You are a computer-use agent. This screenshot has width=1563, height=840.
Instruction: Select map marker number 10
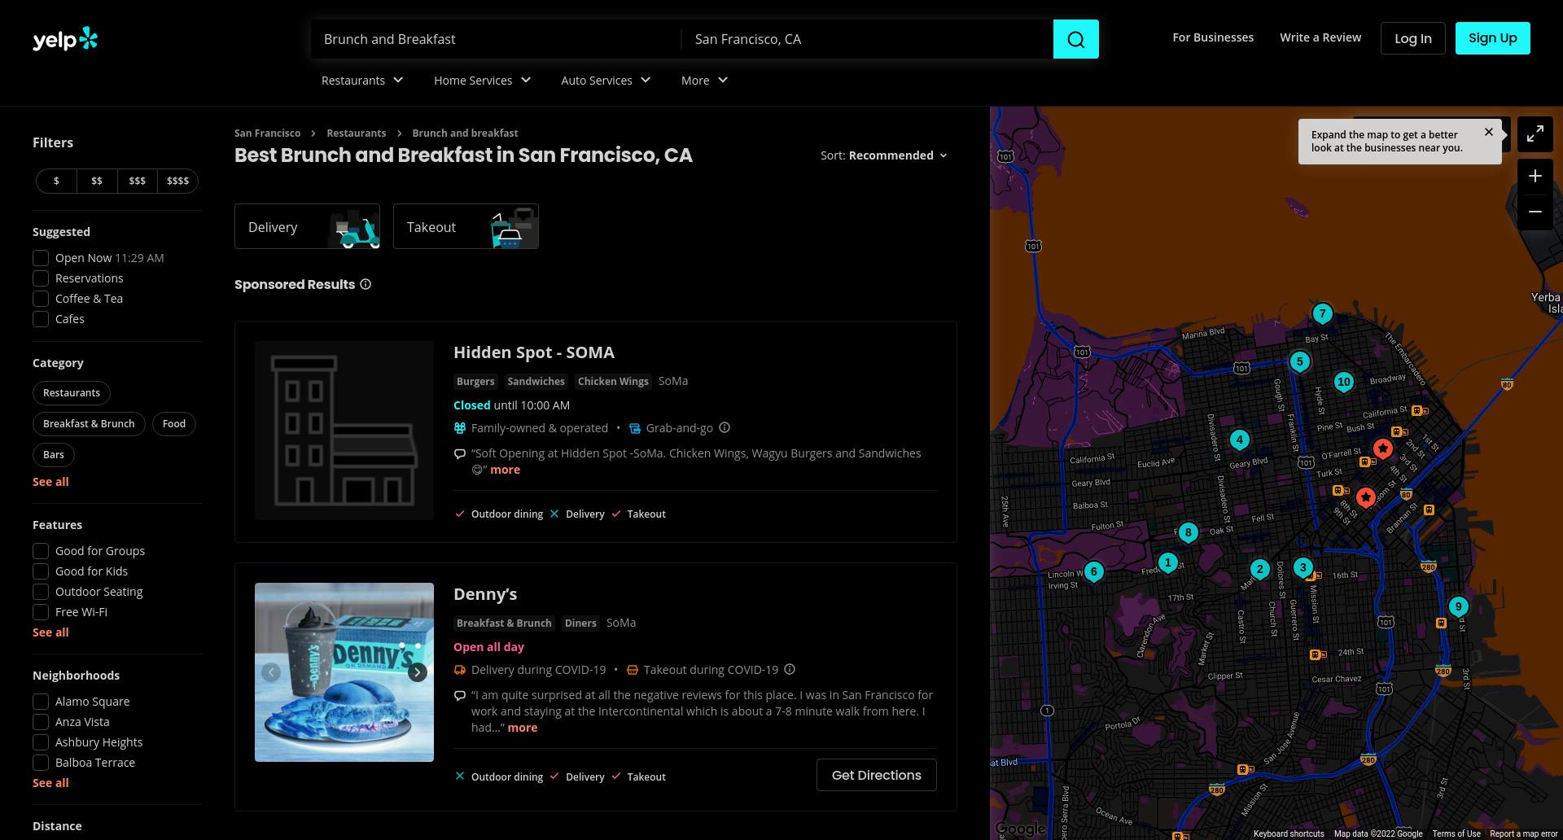click(1343, 383)
